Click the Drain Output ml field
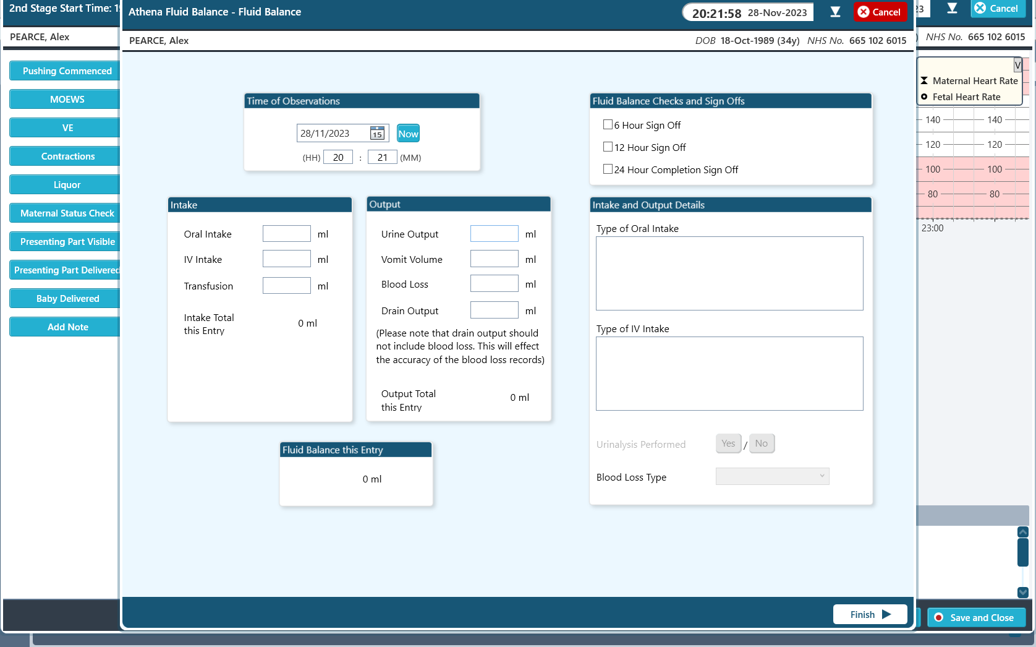 click(495, 310)
